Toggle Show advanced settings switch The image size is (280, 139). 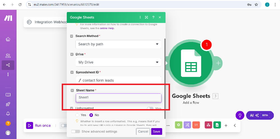(x=75, y=131)
